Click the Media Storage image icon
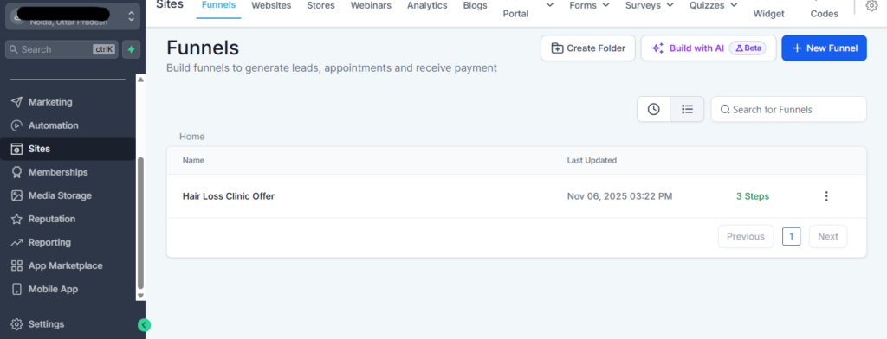This screenshot has height=339, width=887. point(17,195)
